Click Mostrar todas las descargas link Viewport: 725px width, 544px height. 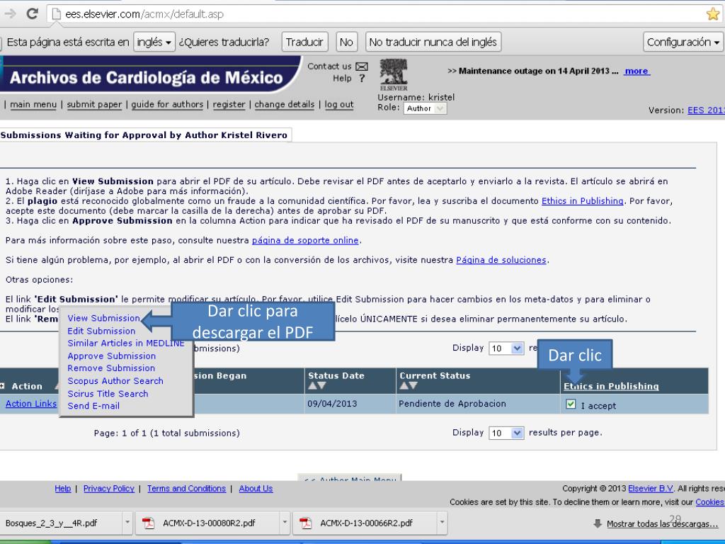pyautogui.click(x=662, y=524)
